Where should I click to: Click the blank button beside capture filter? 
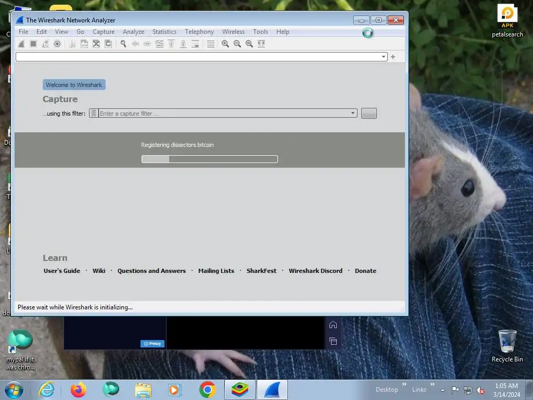[x=369, y=113]
